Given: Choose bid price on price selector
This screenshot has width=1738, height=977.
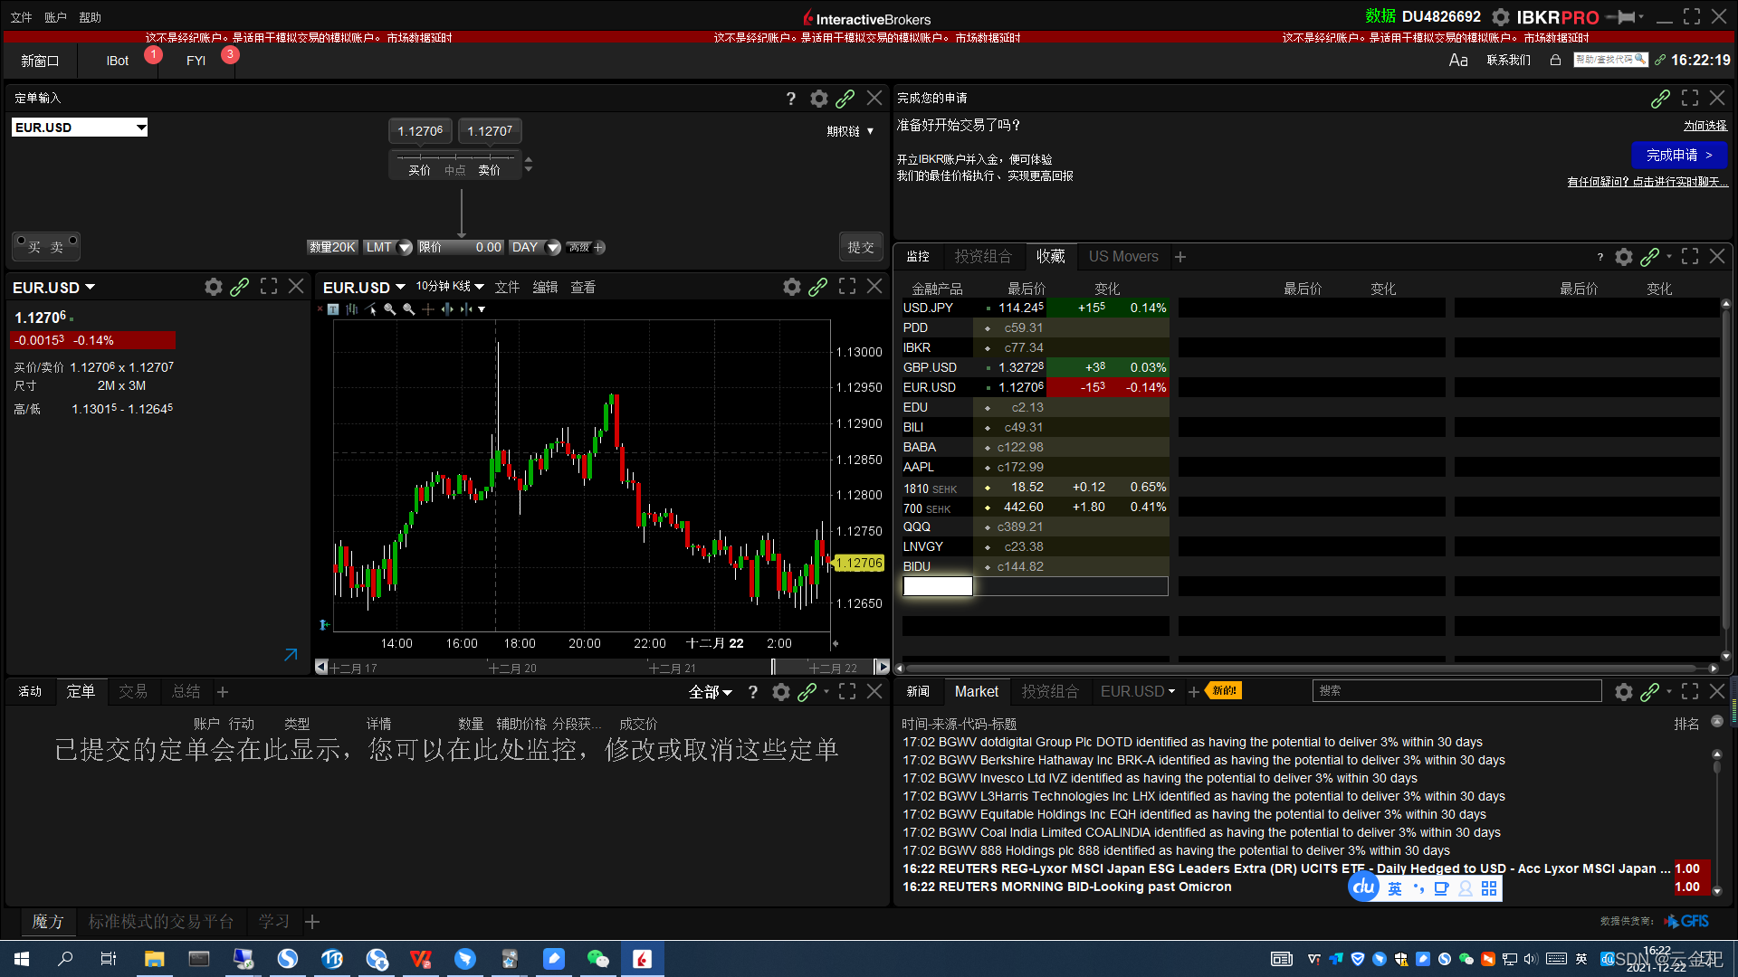Looking at the screenshot, I should pyautogui.click(x=419, y=170).
